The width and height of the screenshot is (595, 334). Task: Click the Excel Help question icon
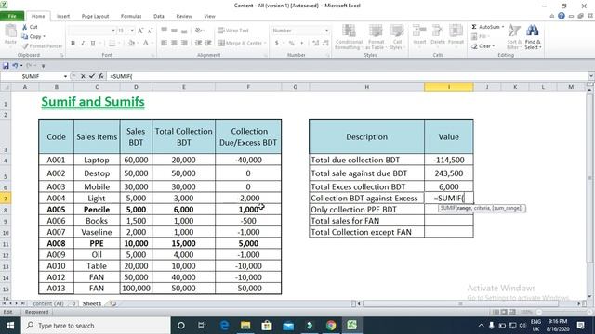[x=562, y=16]
